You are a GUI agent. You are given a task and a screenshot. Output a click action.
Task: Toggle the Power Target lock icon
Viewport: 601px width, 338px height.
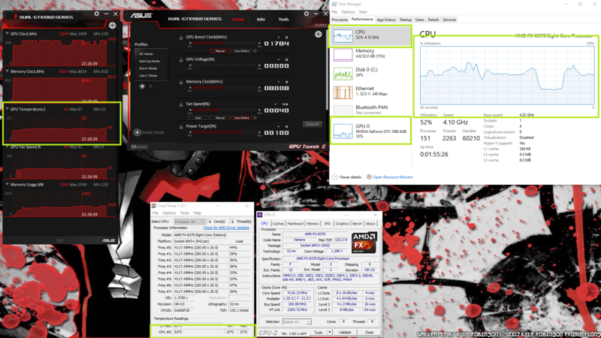(x=181, y=126)
